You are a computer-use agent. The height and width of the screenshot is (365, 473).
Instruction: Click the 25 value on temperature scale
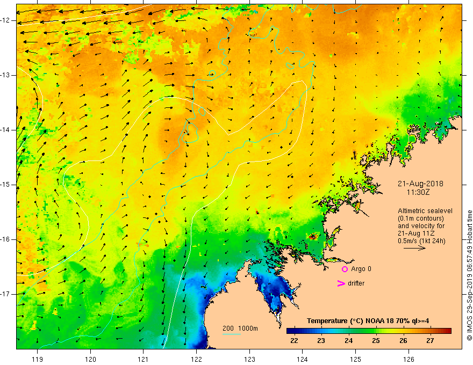pos(376,341)
